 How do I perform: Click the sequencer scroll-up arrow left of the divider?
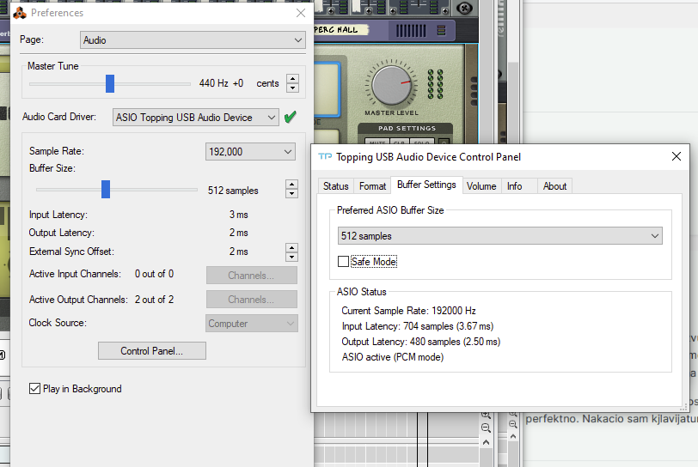pyautogui.click(x=486, y=443)
